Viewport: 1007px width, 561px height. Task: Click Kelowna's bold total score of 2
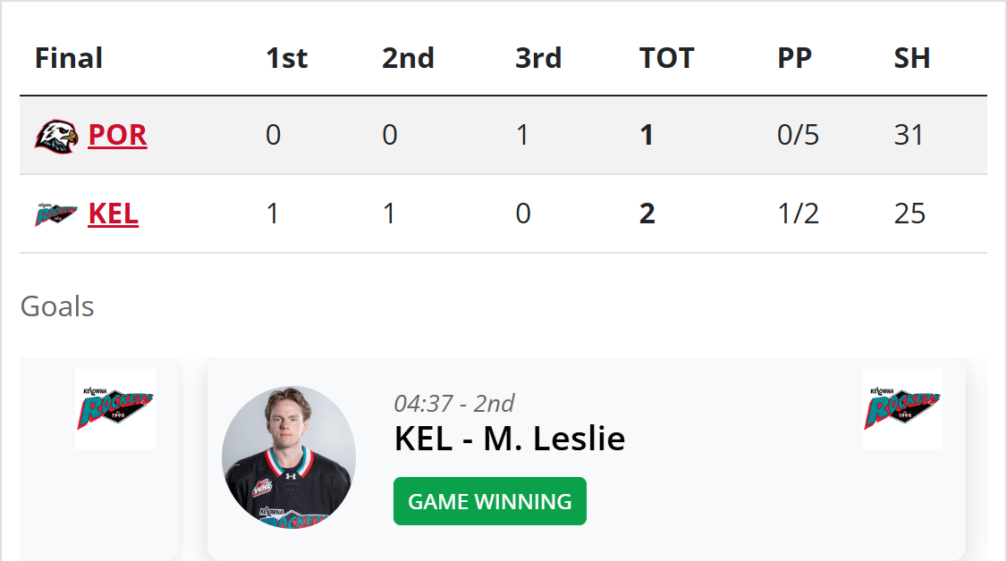pyautogui.click(x=647, y=214)
